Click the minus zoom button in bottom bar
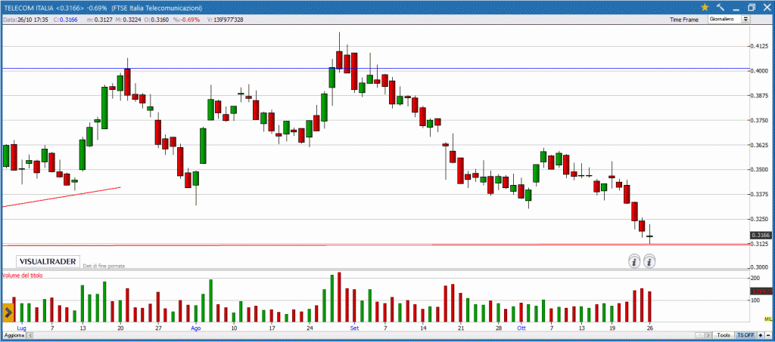 pyautogui.click(x=767, y=334)
